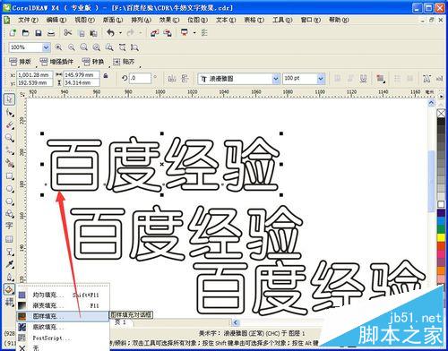
Task: Choose 图样填充 from the fill flyout
Action: pos(63,316)
